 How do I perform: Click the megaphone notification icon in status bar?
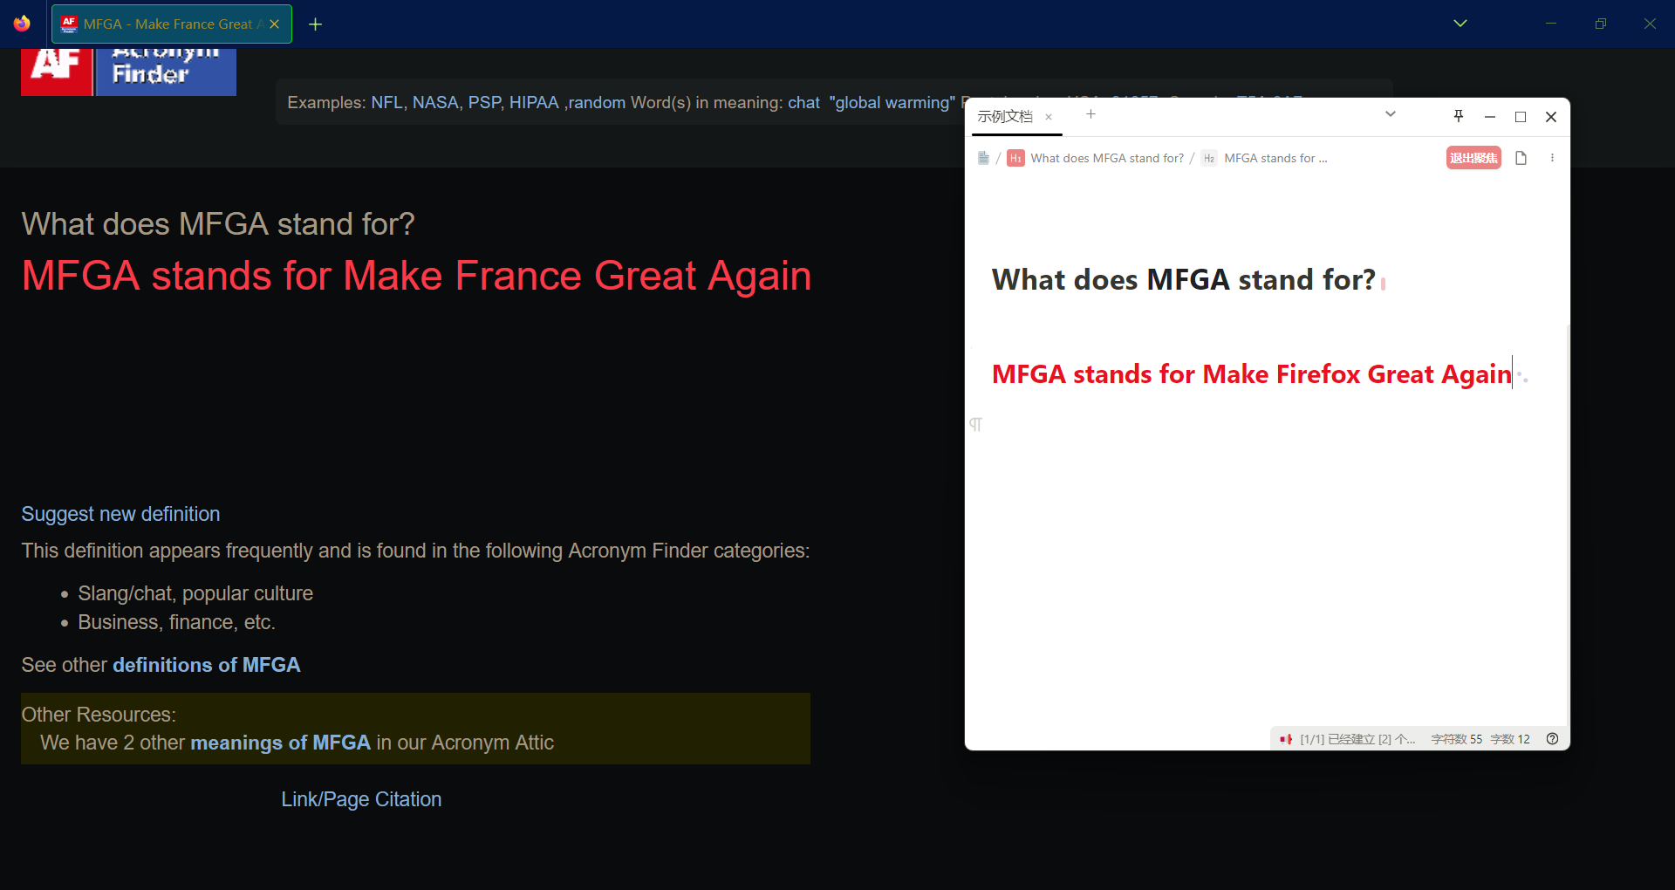coord(1286,739)
